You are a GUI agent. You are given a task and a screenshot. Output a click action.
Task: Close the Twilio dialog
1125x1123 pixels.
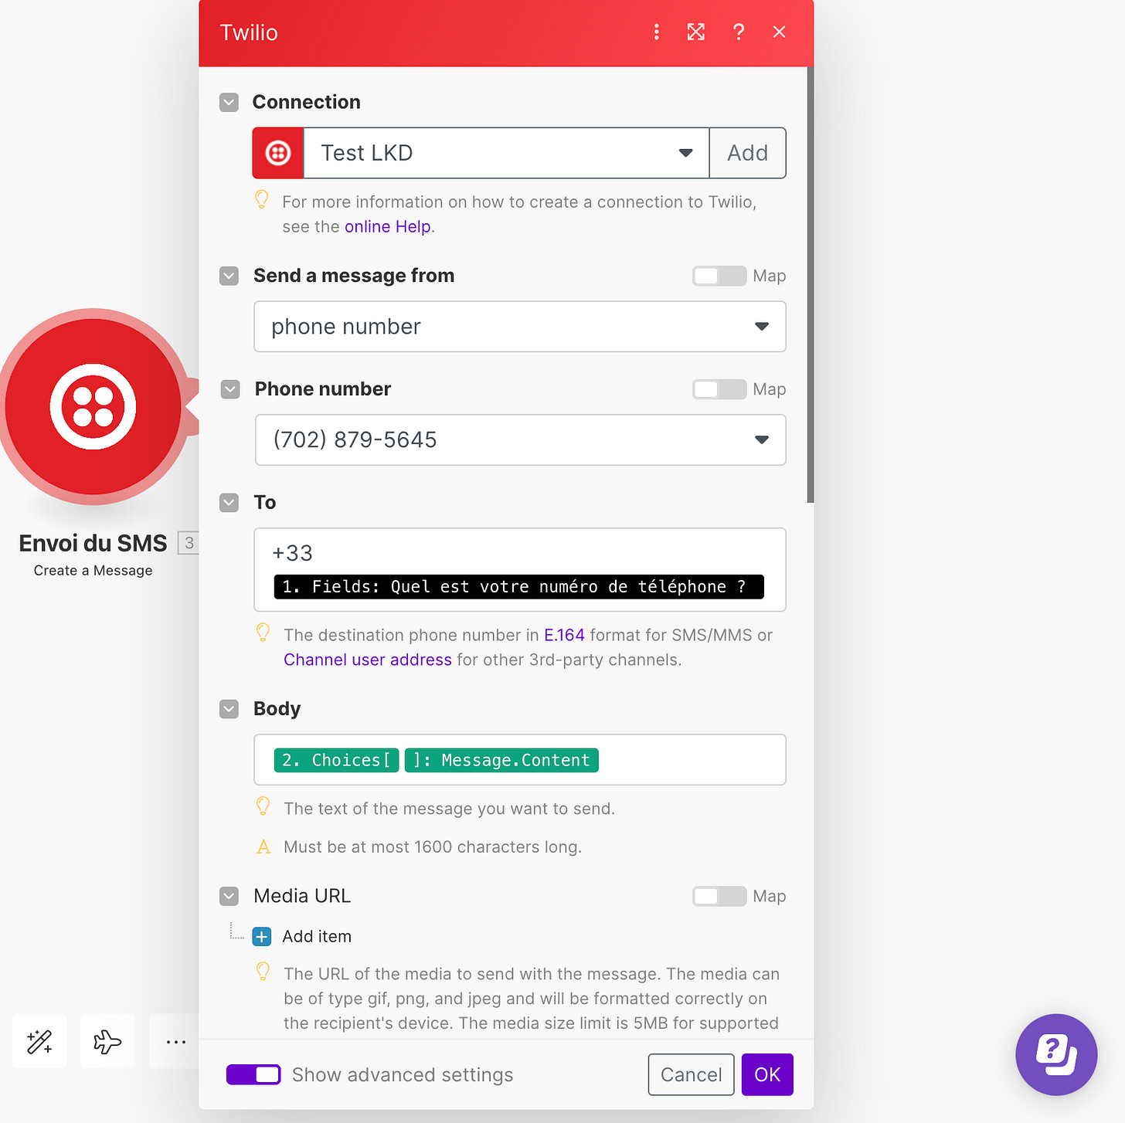coord(779,32)
